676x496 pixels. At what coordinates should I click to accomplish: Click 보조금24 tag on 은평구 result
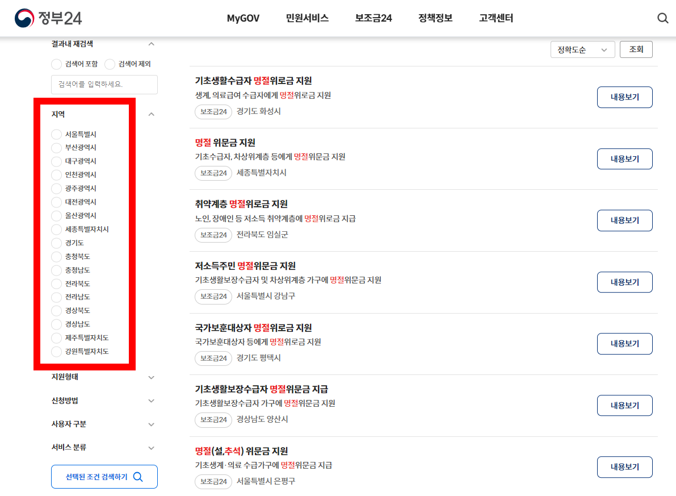point(213,481)
